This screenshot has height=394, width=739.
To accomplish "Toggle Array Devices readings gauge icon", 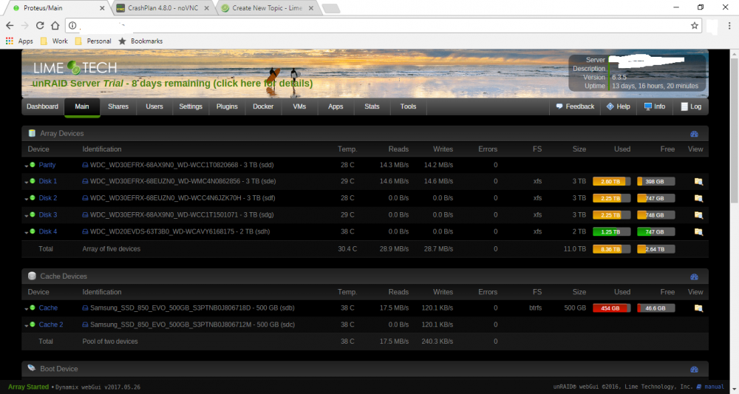I will pyautogui.click(x=694, y=134).
